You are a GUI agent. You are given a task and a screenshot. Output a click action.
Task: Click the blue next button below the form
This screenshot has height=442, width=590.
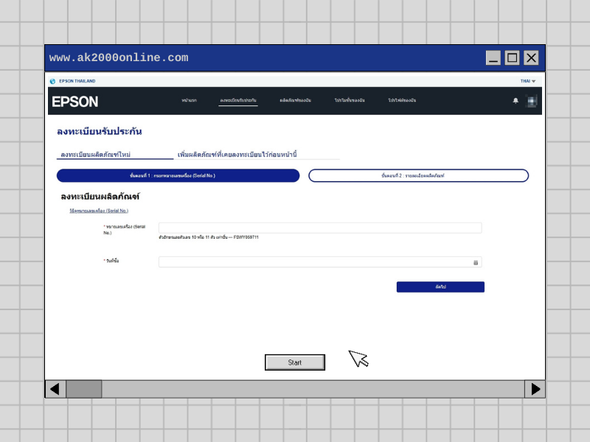[440, 287]
